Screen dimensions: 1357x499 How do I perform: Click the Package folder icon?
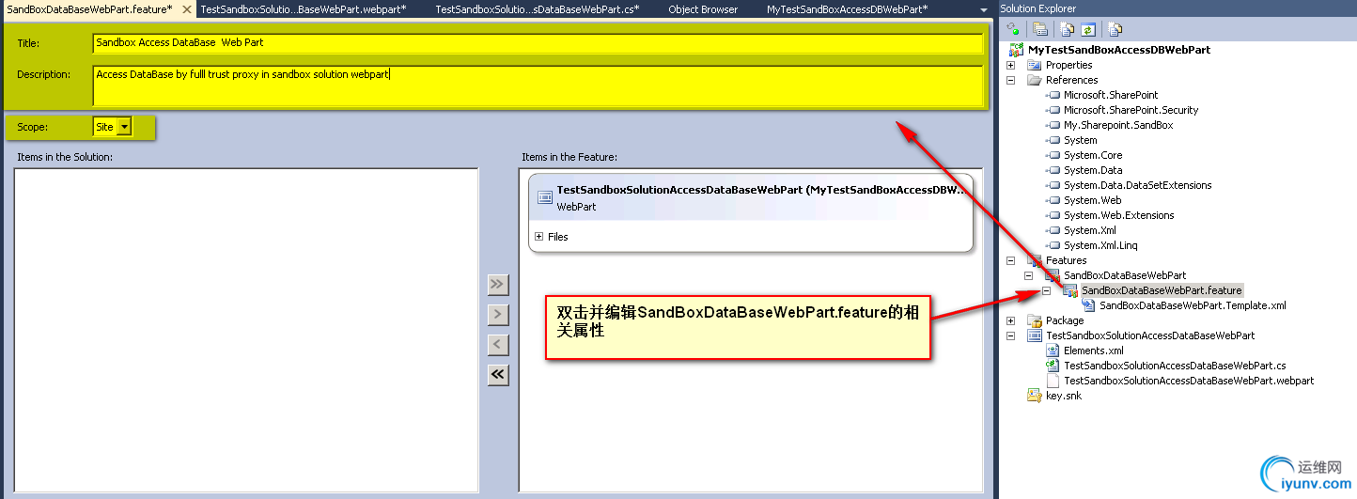click(1035, 320)
